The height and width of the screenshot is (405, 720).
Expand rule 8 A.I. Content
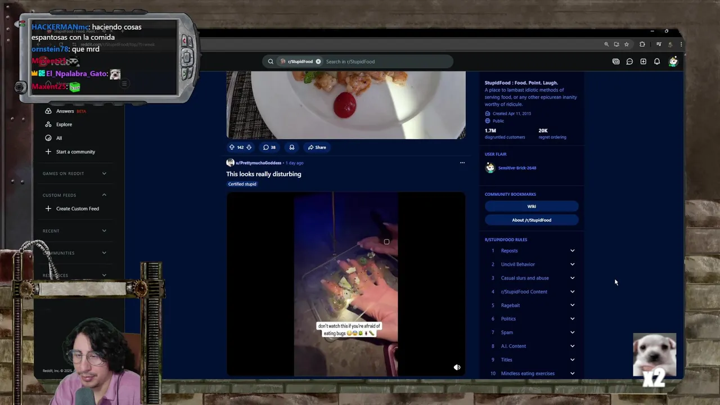click(x=572, y=346)
